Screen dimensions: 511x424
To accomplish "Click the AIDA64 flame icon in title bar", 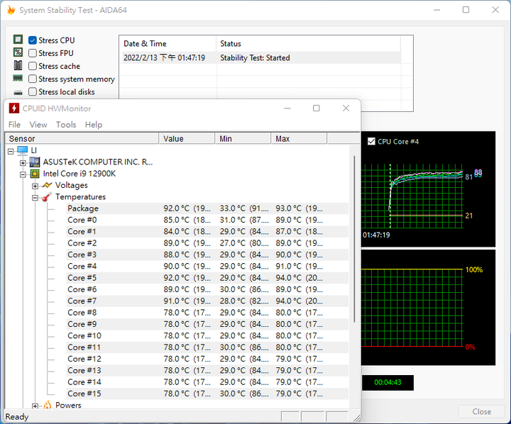I will (x=11, y=10).
